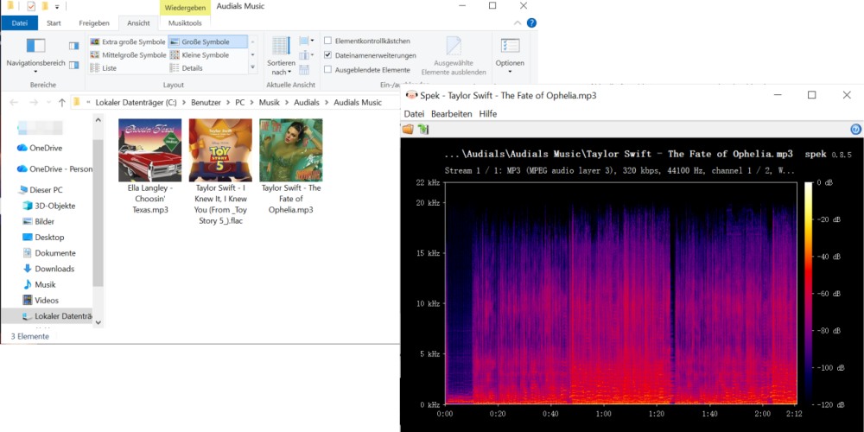
Task: Open the Musiktools ribbon tab
Action: (x=185, y=23)
